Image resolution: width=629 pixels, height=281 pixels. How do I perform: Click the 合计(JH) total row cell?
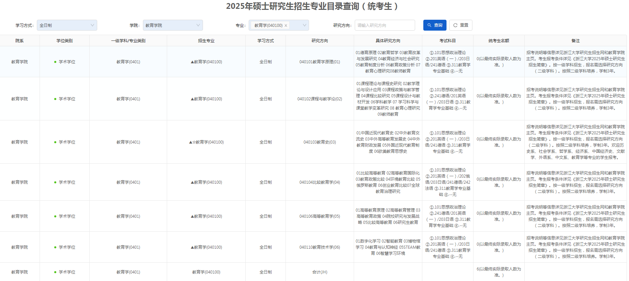click(x=319, y=272)
